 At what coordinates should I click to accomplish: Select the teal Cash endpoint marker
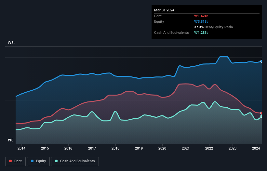[x=261, y=116]
